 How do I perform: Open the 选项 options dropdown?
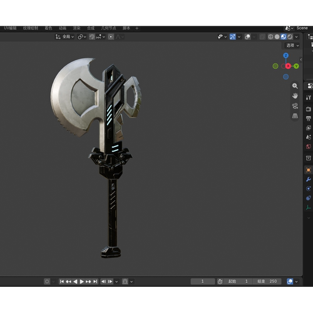point(292,46)
